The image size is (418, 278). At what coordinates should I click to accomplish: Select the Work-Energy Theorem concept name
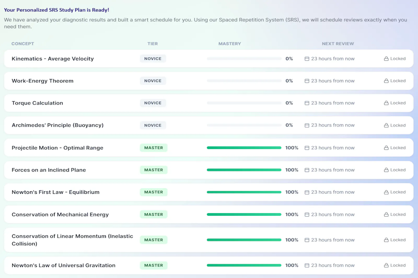43,81
